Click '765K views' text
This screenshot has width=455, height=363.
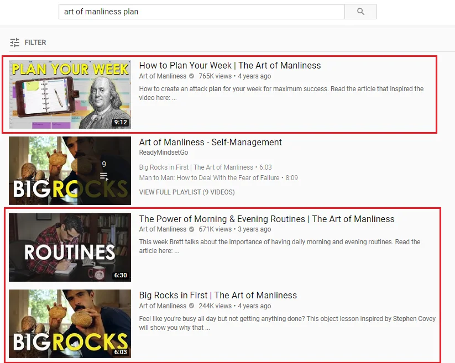point(215,76)
